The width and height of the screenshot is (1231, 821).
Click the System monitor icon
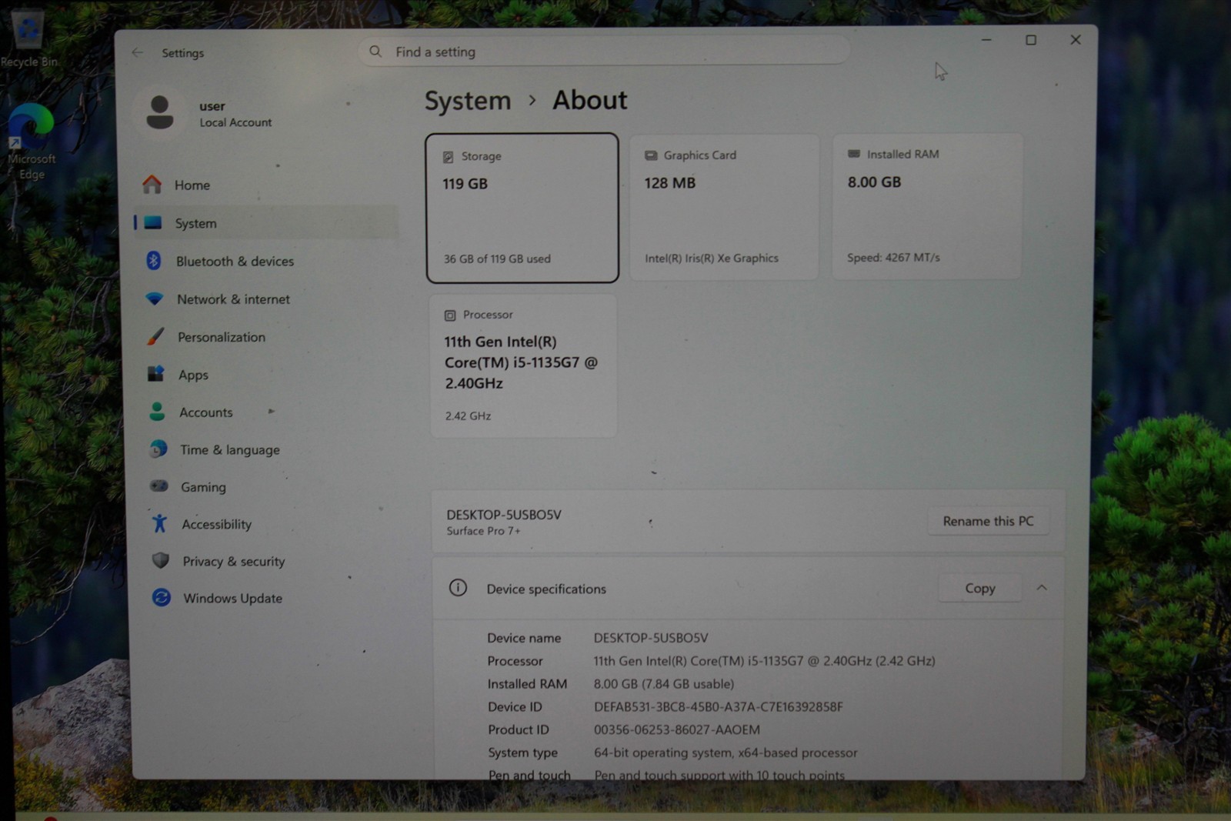153,222
